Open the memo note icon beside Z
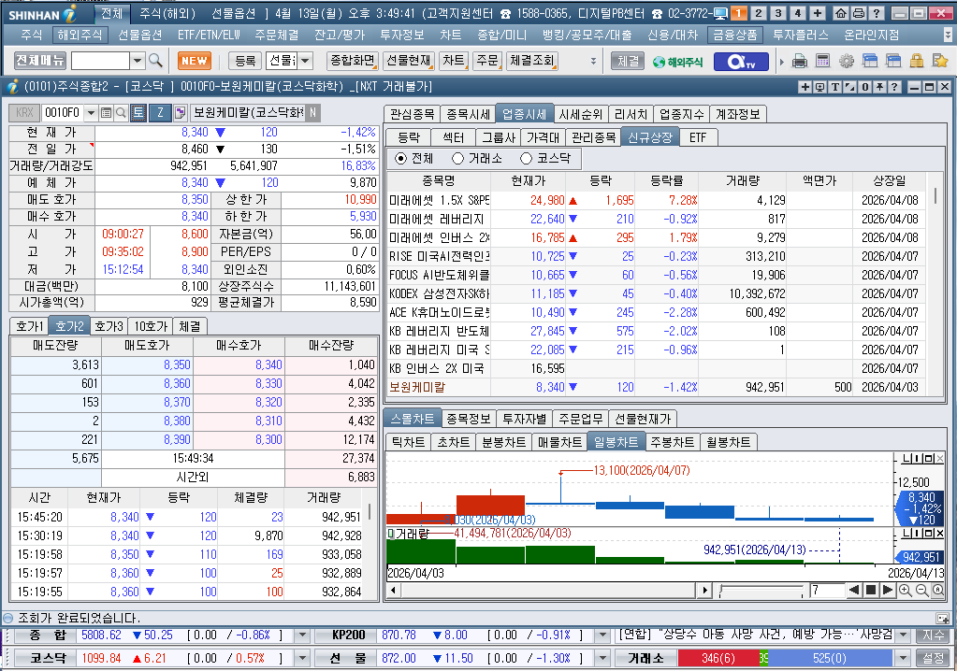The height and width of the screenshot is (671, 957). tap(180, 113)
